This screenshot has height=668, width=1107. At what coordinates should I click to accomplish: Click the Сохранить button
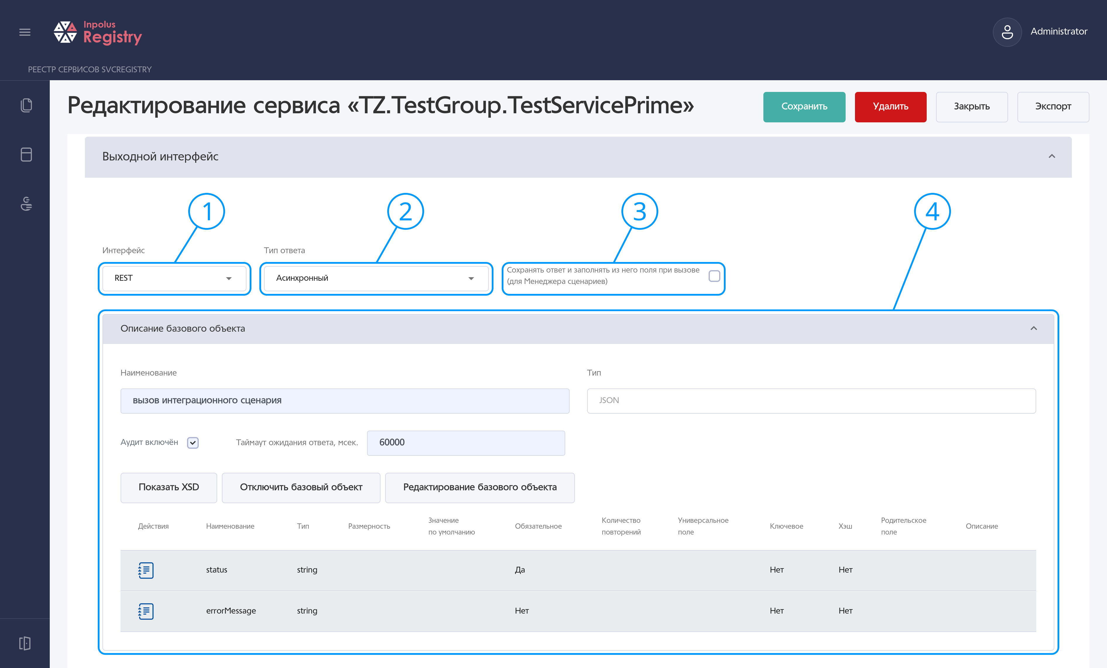point(804,107)
